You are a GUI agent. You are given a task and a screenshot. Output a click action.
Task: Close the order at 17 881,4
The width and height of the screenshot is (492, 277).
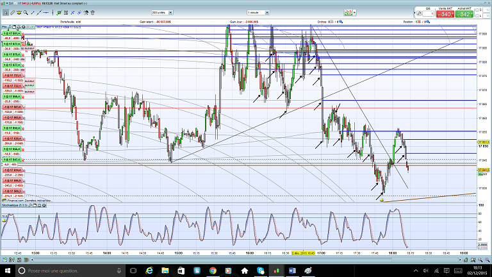pyautogui.click(x=23, y=33)
